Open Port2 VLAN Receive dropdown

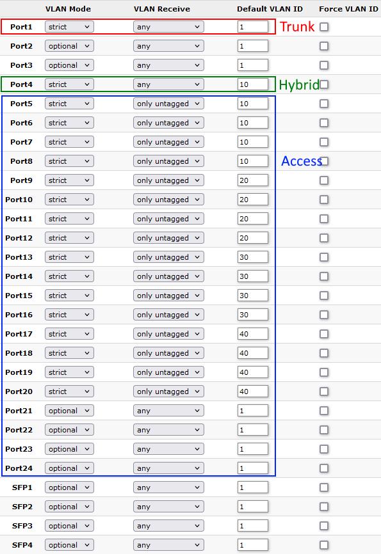click(x=168, y=46)
